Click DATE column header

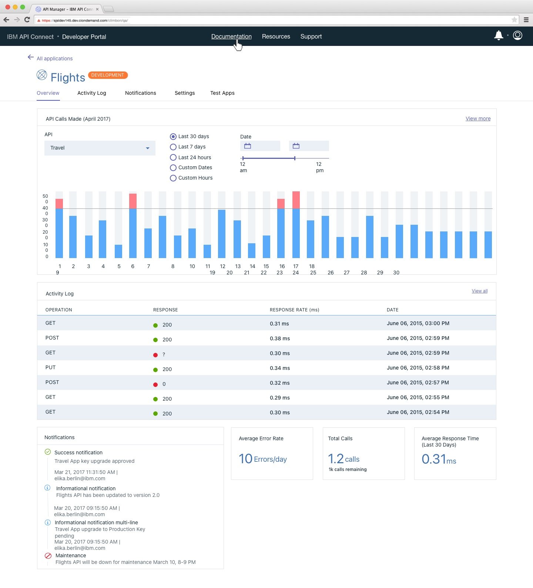[x=393, y=310]
